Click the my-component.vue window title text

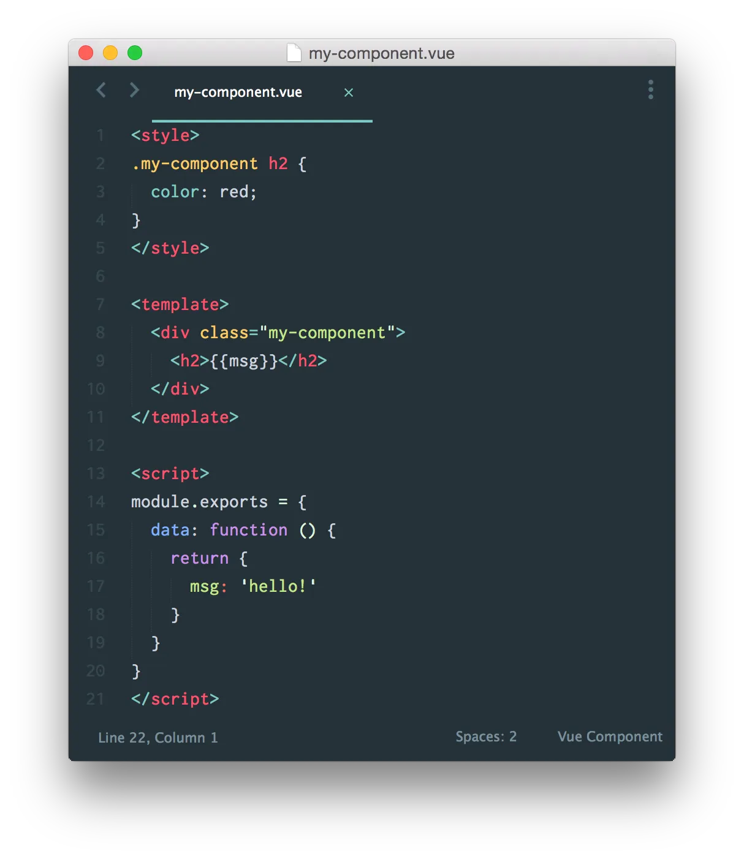(382, 53)
